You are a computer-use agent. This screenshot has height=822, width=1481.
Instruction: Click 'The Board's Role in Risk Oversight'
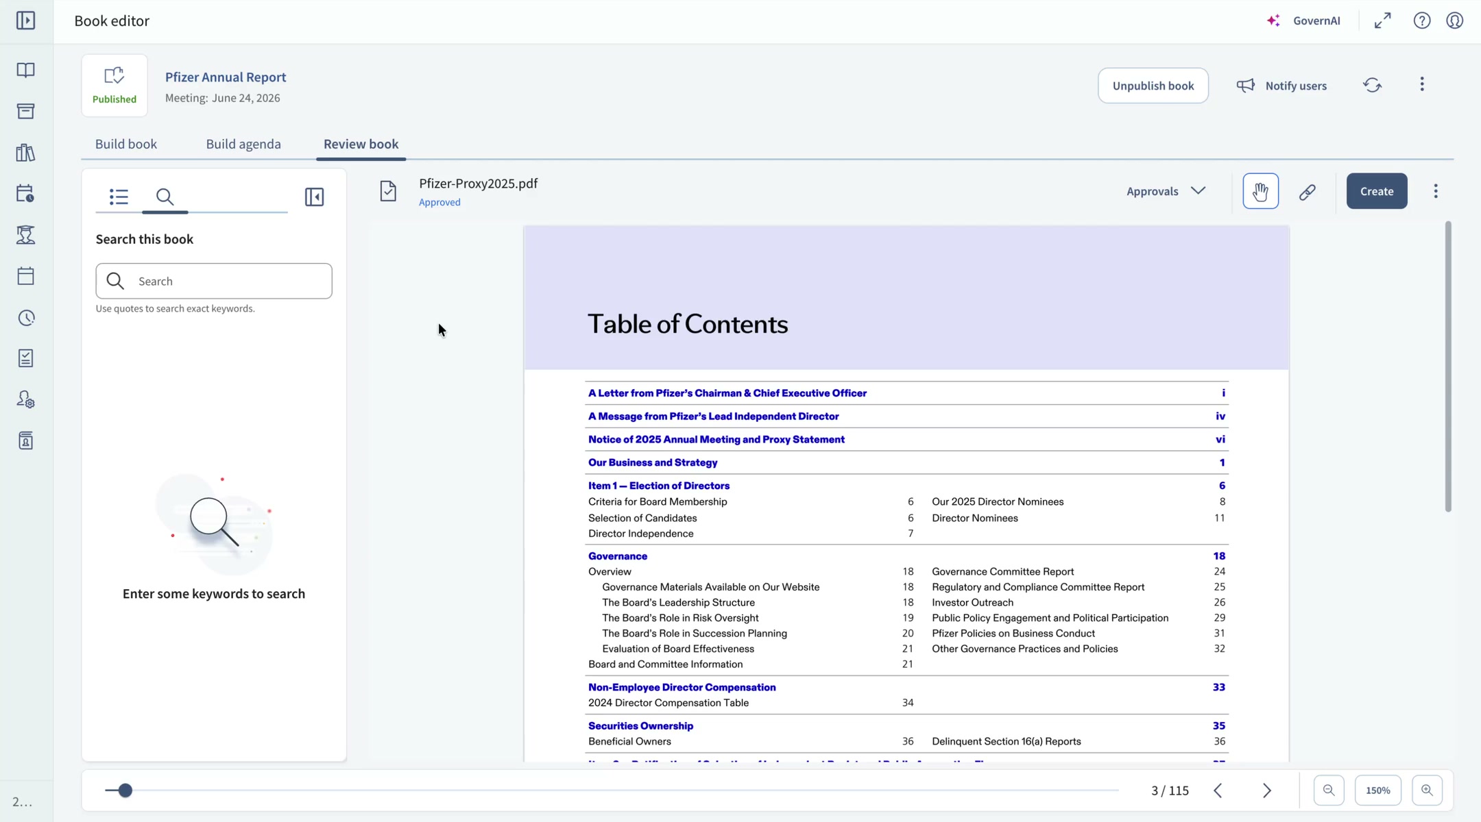pyautogui.click(x=680, y=618)
